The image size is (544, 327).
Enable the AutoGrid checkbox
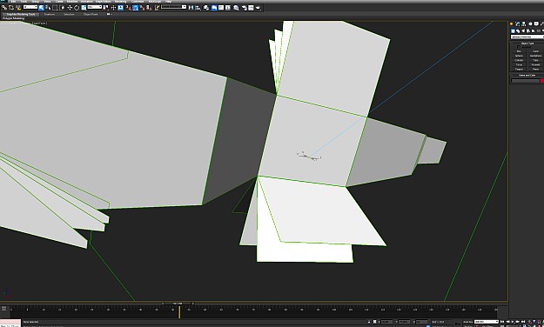[519, 47]
